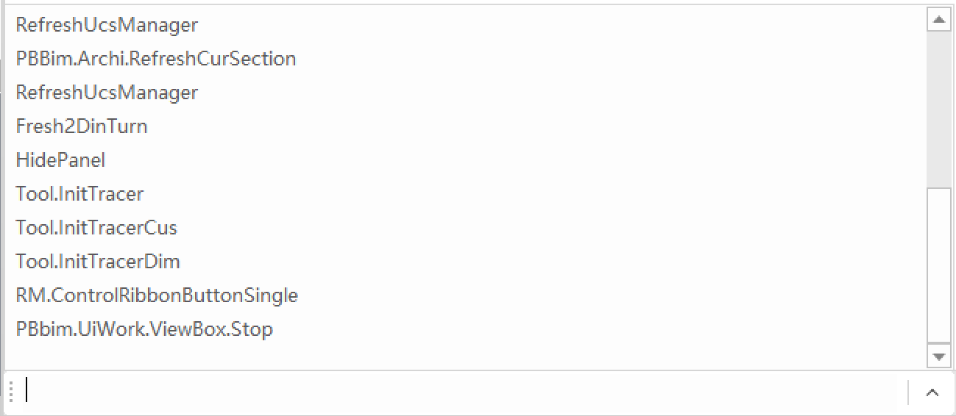This screenshot has width=956, height=416.
Task: Click the dotted grip handle beside command input
Action: coord(11,392)
